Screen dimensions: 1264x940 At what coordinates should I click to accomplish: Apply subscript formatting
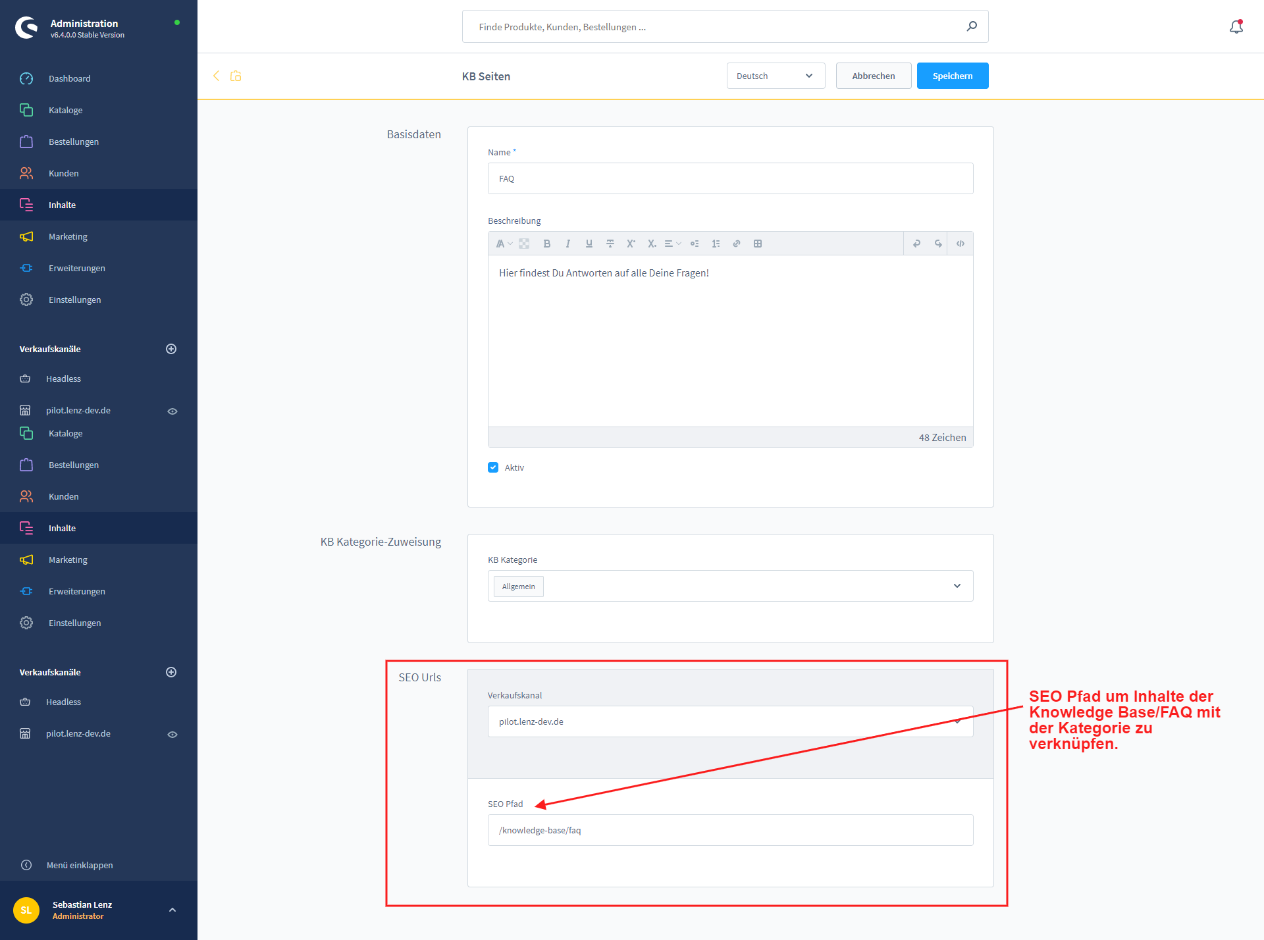(x=652, y=244)
